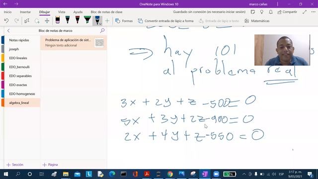The width and height of the screenshot is (318, 179).
Task: Open Cortana circle on taskbar
Action: pyautogui.click(x=30, y=174)
